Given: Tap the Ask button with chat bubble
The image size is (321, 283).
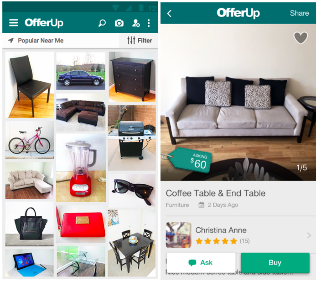Looking at the screenshot, I should click(x=201, y=263).
